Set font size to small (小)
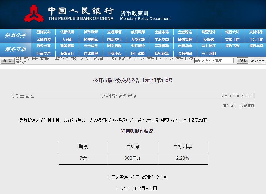Viewport: 266px width, 194px height. 32,96
